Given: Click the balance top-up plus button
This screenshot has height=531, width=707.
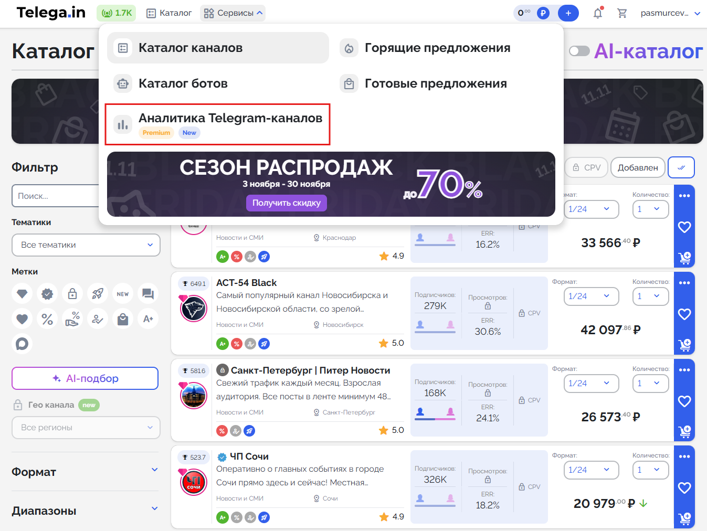Looking at the screenshot, I should (568, 13).
